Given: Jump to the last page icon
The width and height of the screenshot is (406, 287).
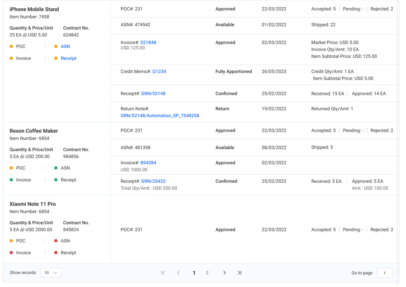Looking at the screenshot, I should (240, 273).
